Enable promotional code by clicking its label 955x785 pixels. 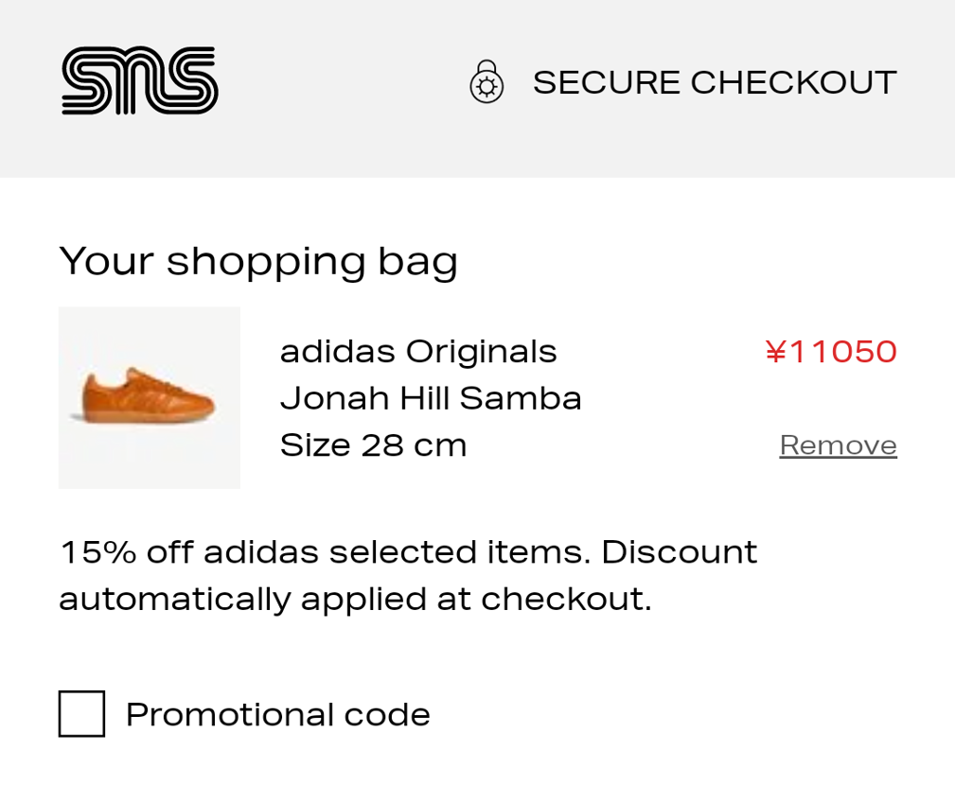point(278,715)
